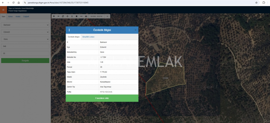Open favorites star icon in map toolbar
The height and width of the screenshot is (123, 270).
click(77, 16)
